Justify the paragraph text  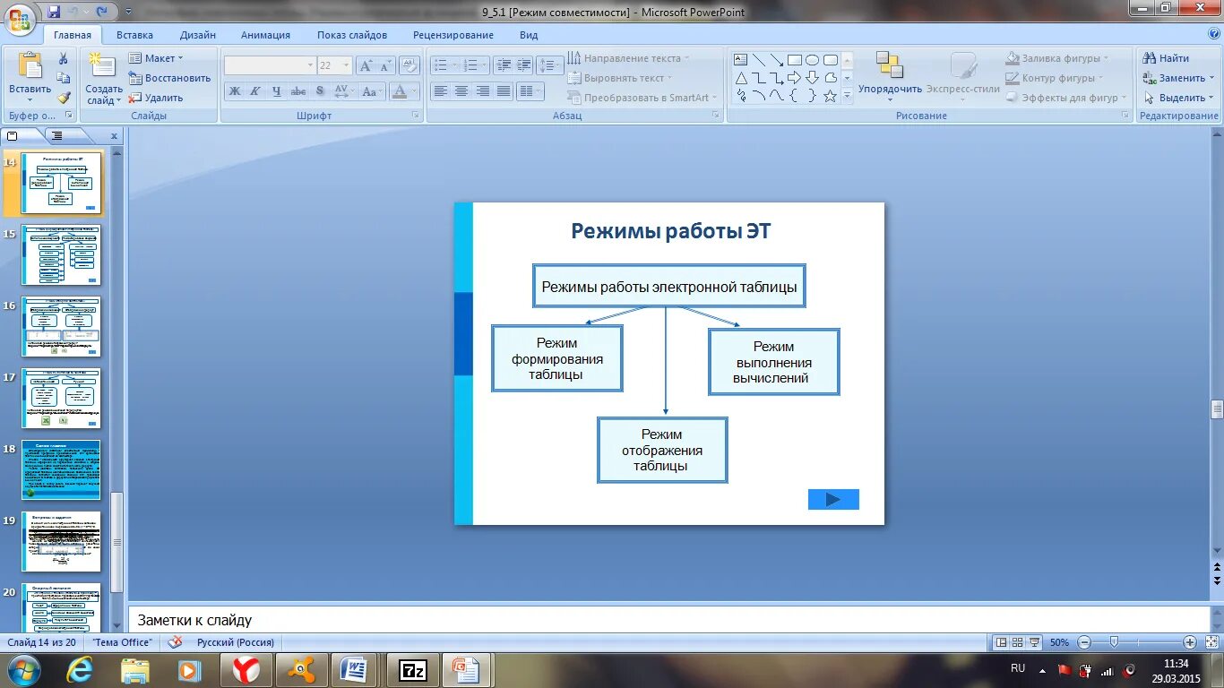pyautogui.click(x=504, y=91)
